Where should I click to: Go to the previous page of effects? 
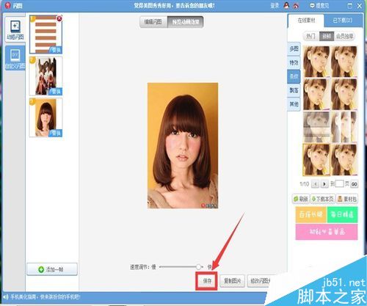pyautogui.click(x=315, y=184)
